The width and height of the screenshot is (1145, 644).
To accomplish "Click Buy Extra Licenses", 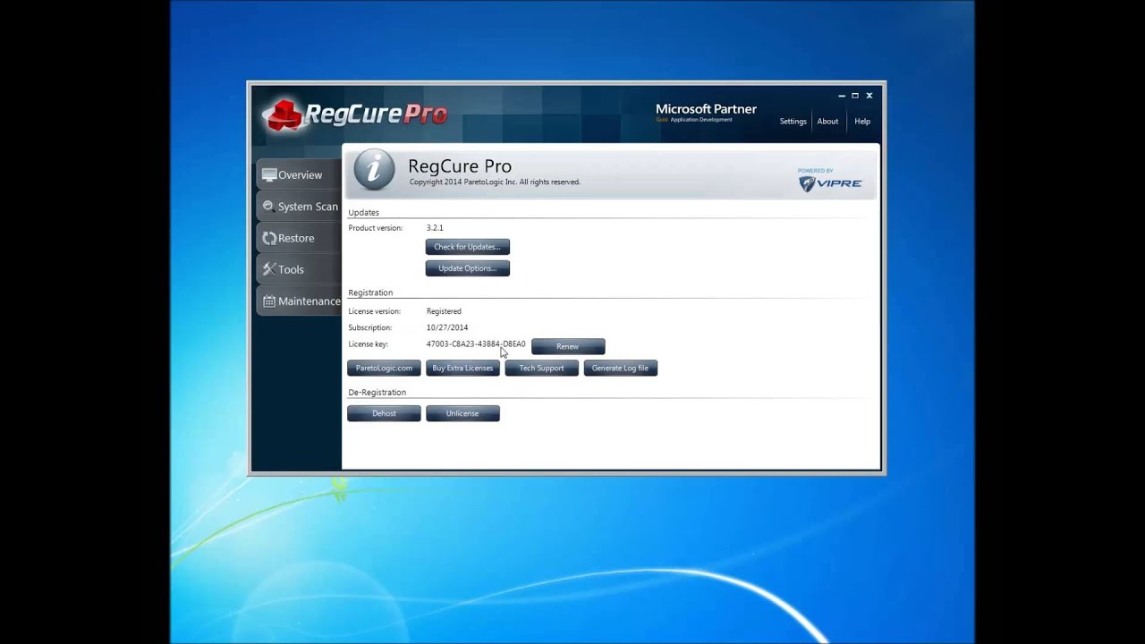I will pos(462,368).
